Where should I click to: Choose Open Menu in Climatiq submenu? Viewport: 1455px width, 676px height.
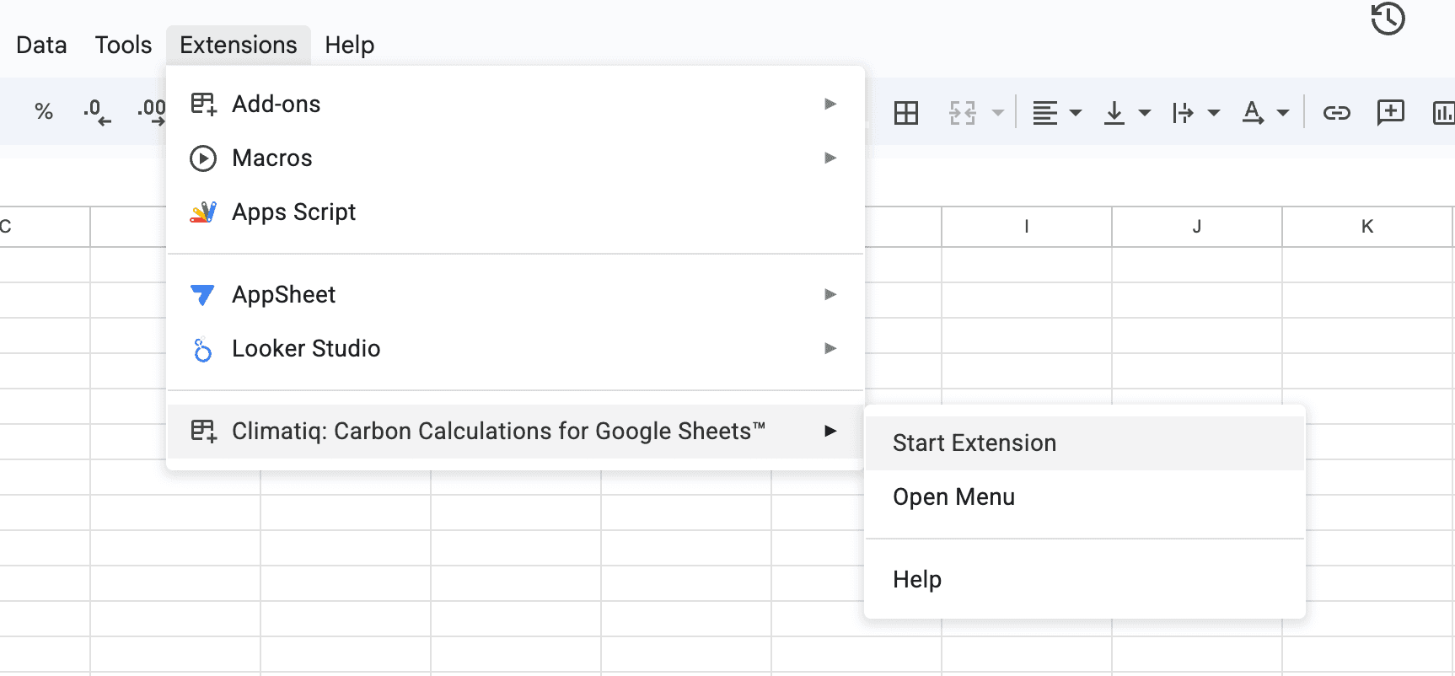953,497
